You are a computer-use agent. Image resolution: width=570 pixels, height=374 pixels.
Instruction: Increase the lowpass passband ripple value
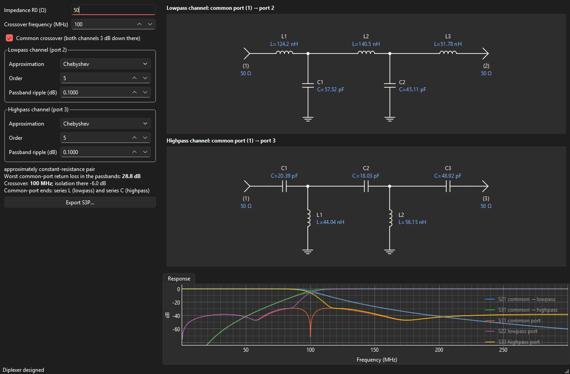coord(135,93)
